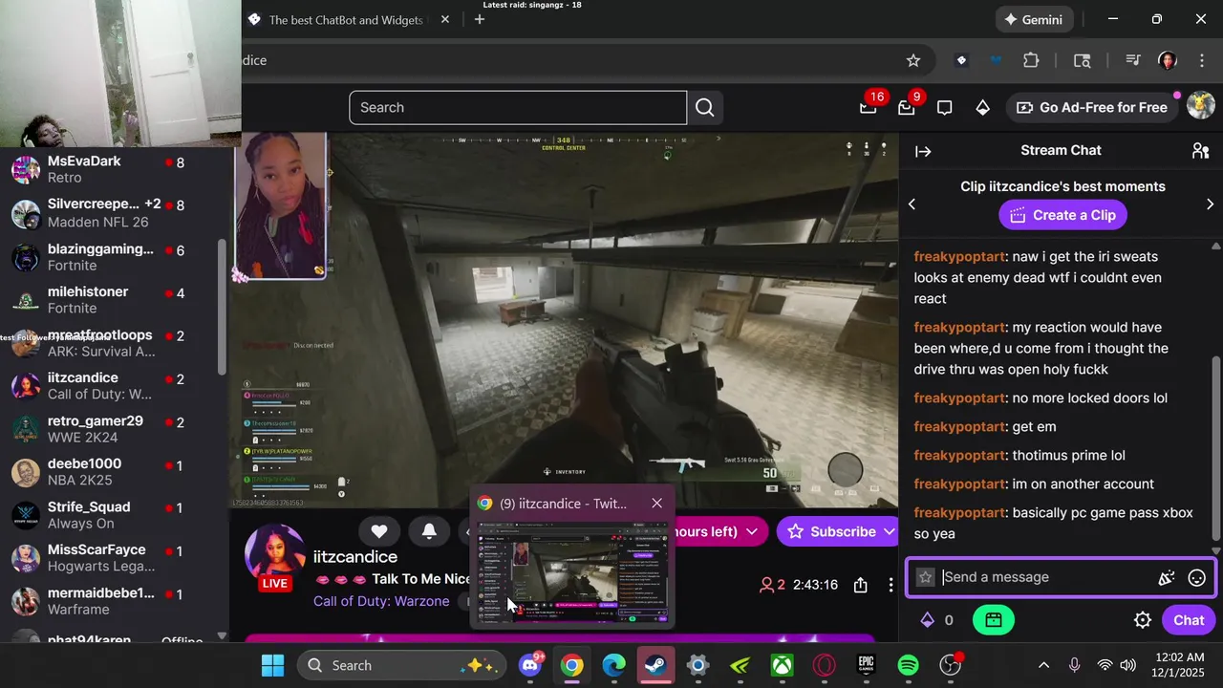Click Go Ad-Free for Free button

point(1092,107)
